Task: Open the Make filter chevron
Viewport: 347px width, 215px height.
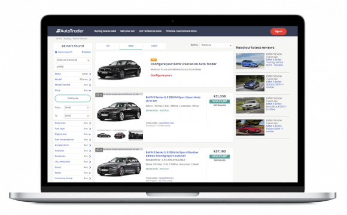Action: coord(90,74)
